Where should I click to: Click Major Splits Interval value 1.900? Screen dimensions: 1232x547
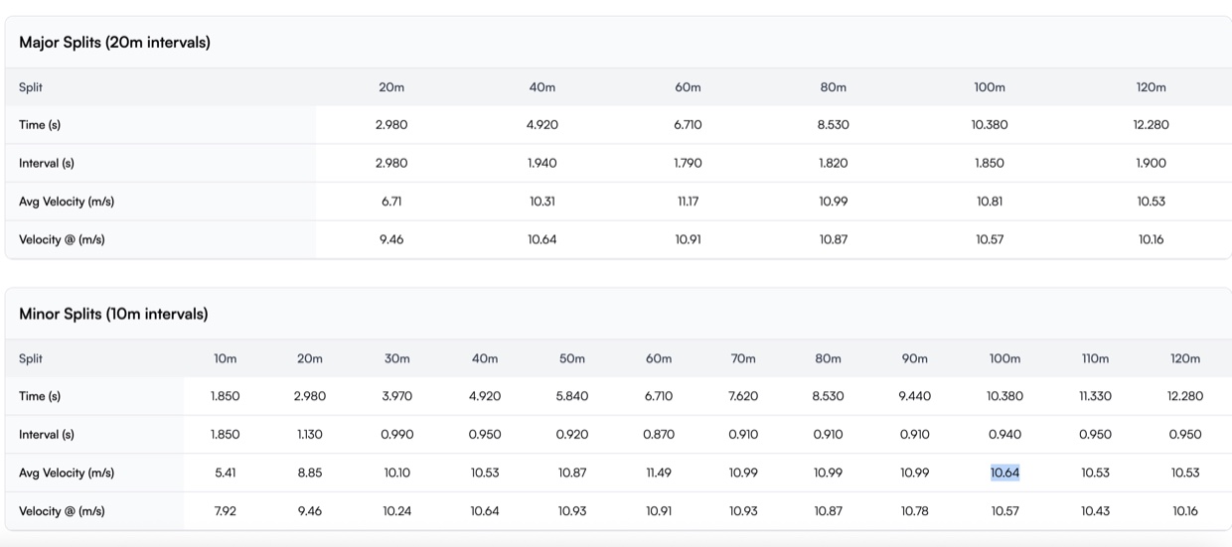tap(1151, 163)
